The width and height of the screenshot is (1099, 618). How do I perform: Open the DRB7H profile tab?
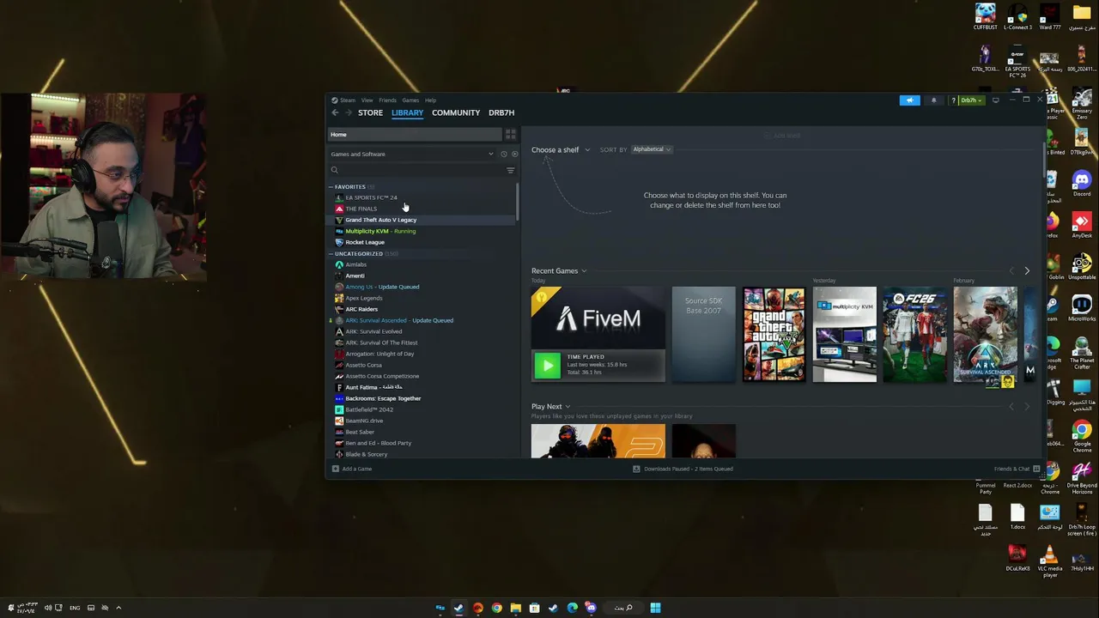501,112
